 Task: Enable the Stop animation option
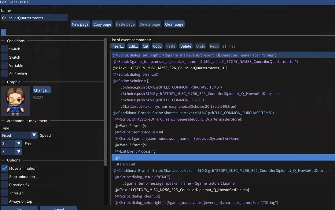point(4,176)
